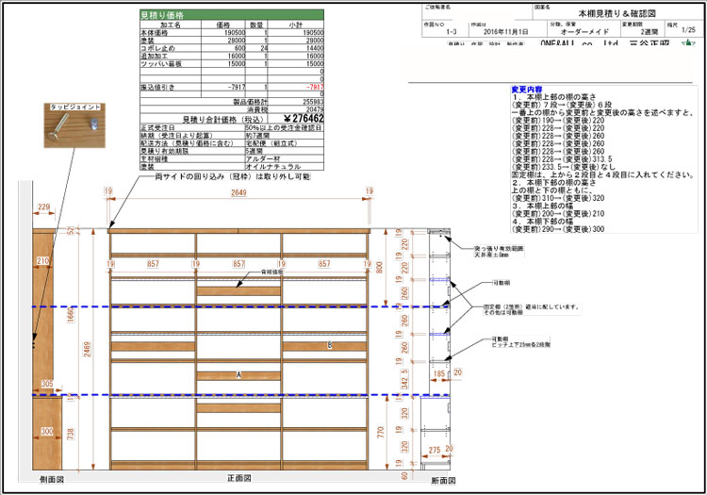Click the shelf board labeled A
The image size is (707, 495).
click(238, 375)
